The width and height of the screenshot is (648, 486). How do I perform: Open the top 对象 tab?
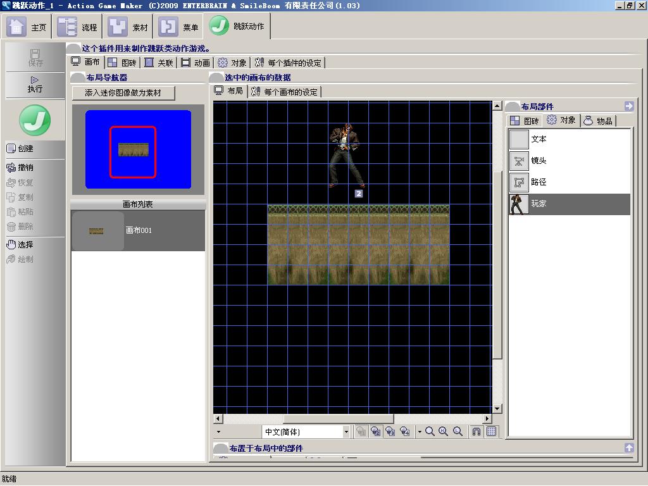[x=232, y=63]
